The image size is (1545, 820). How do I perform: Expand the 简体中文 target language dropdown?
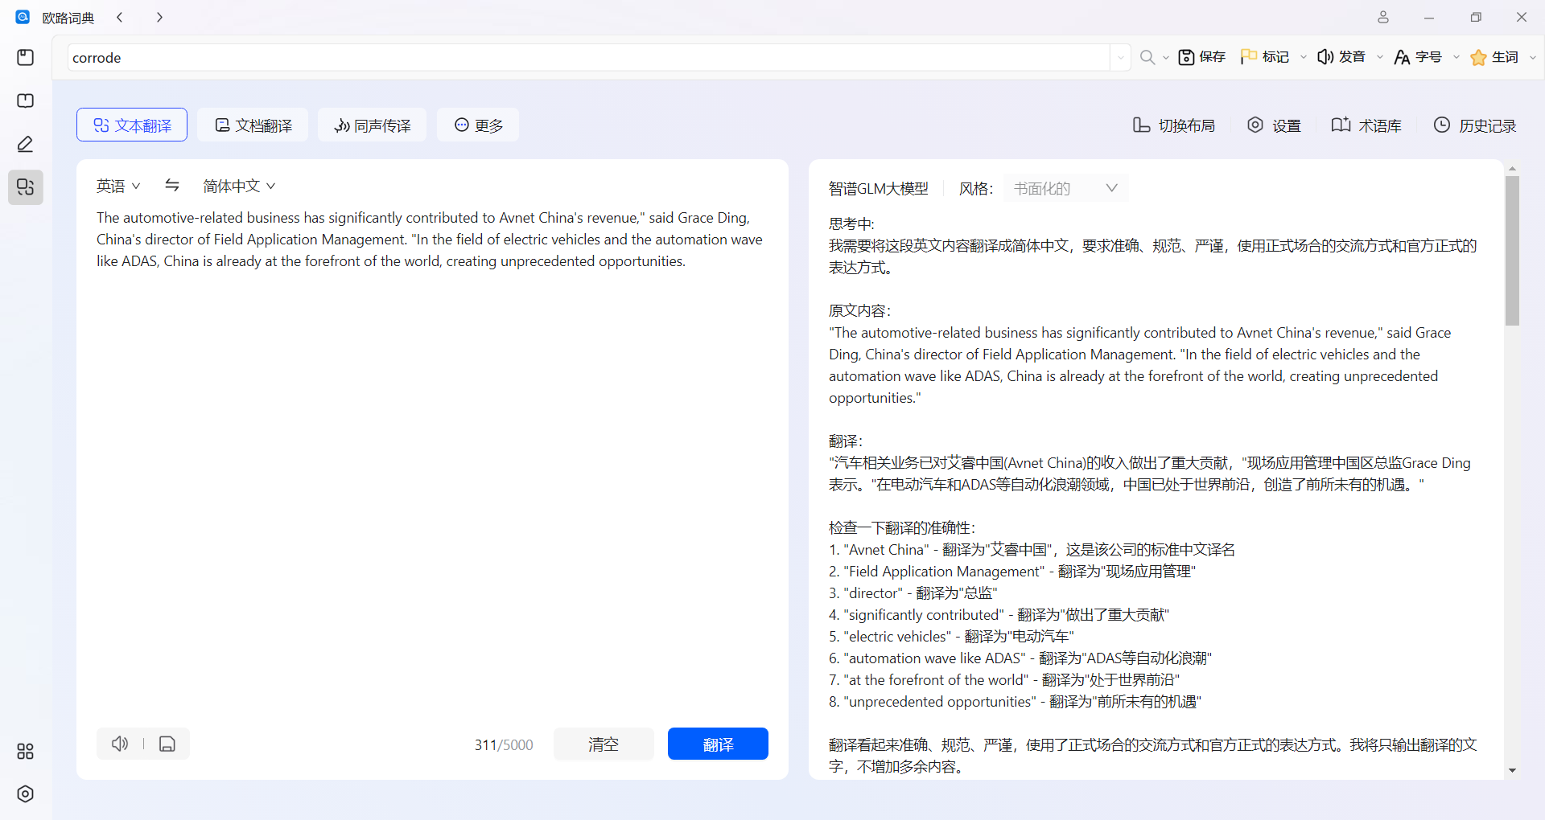[239, 186]
